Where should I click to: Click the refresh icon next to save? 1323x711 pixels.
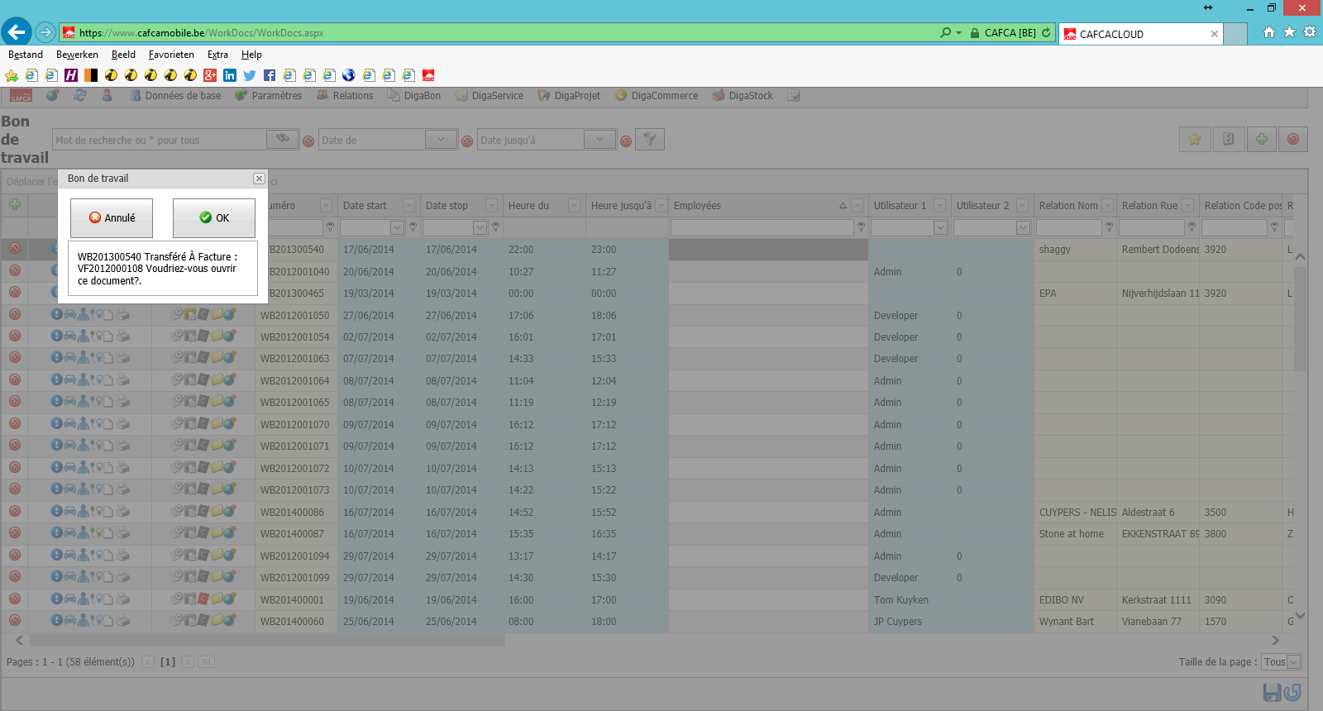click(x=1292, y=692)
